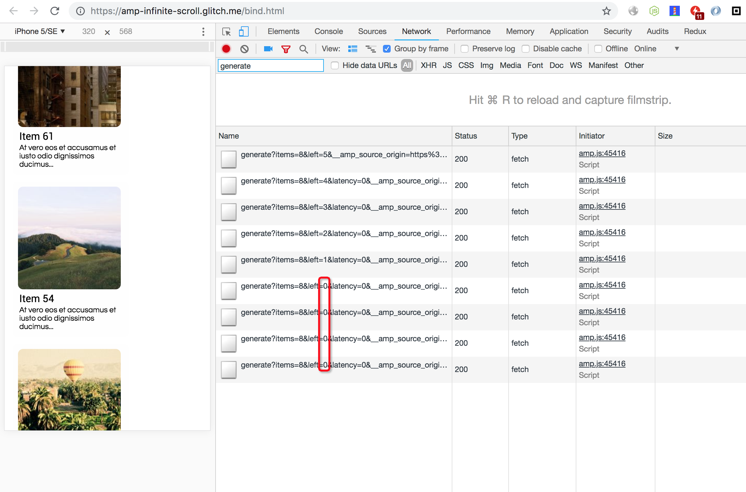Click the red record network log button

tap(226, 49)
